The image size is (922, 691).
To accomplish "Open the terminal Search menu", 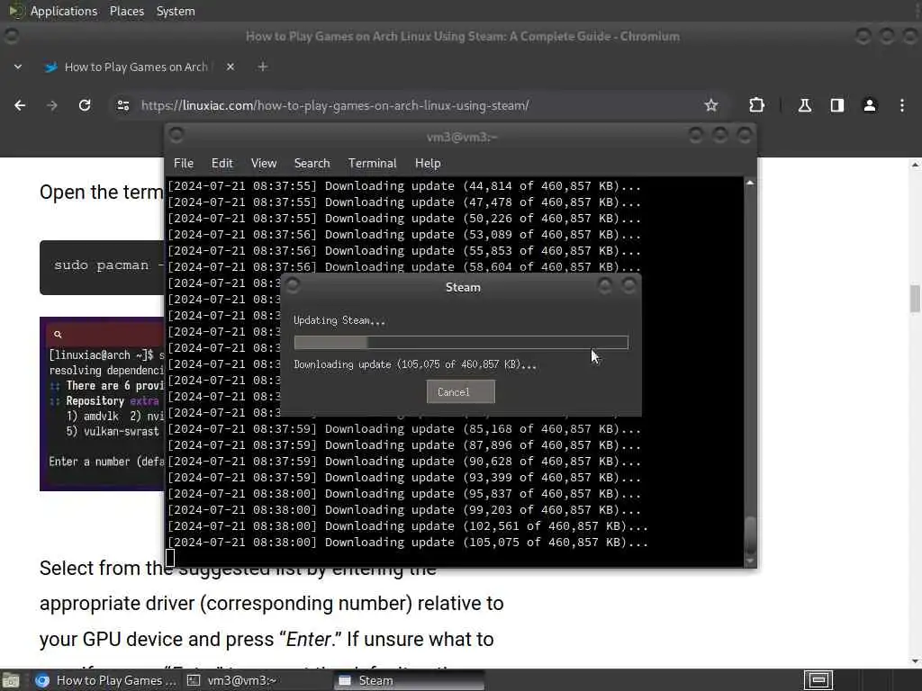I will click(312, 164).
